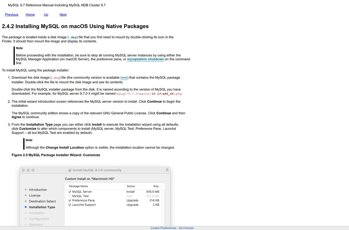The height and width of the screenshot is (230, 349).
Task: Click the Package Name column header
Action: [x=78, y=186]
